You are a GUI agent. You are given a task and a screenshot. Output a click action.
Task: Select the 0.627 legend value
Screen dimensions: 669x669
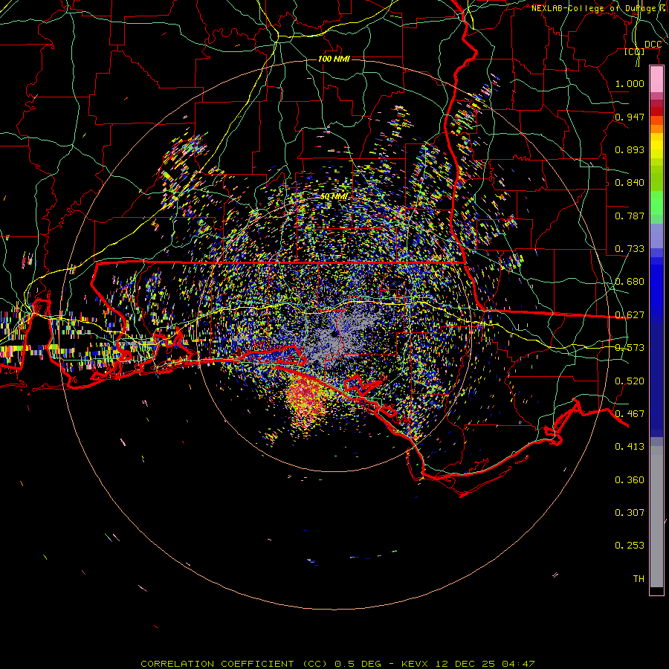pos(630,315)
